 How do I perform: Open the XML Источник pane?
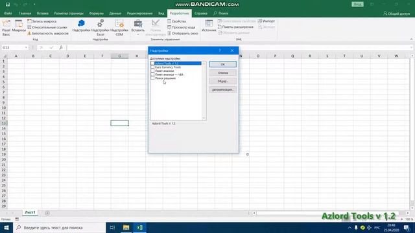pos(209,26)
